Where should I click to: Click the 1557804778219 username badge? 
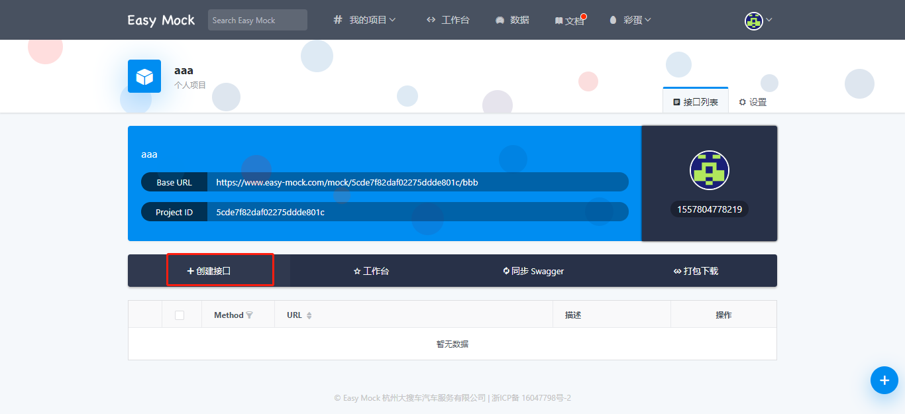710,209
